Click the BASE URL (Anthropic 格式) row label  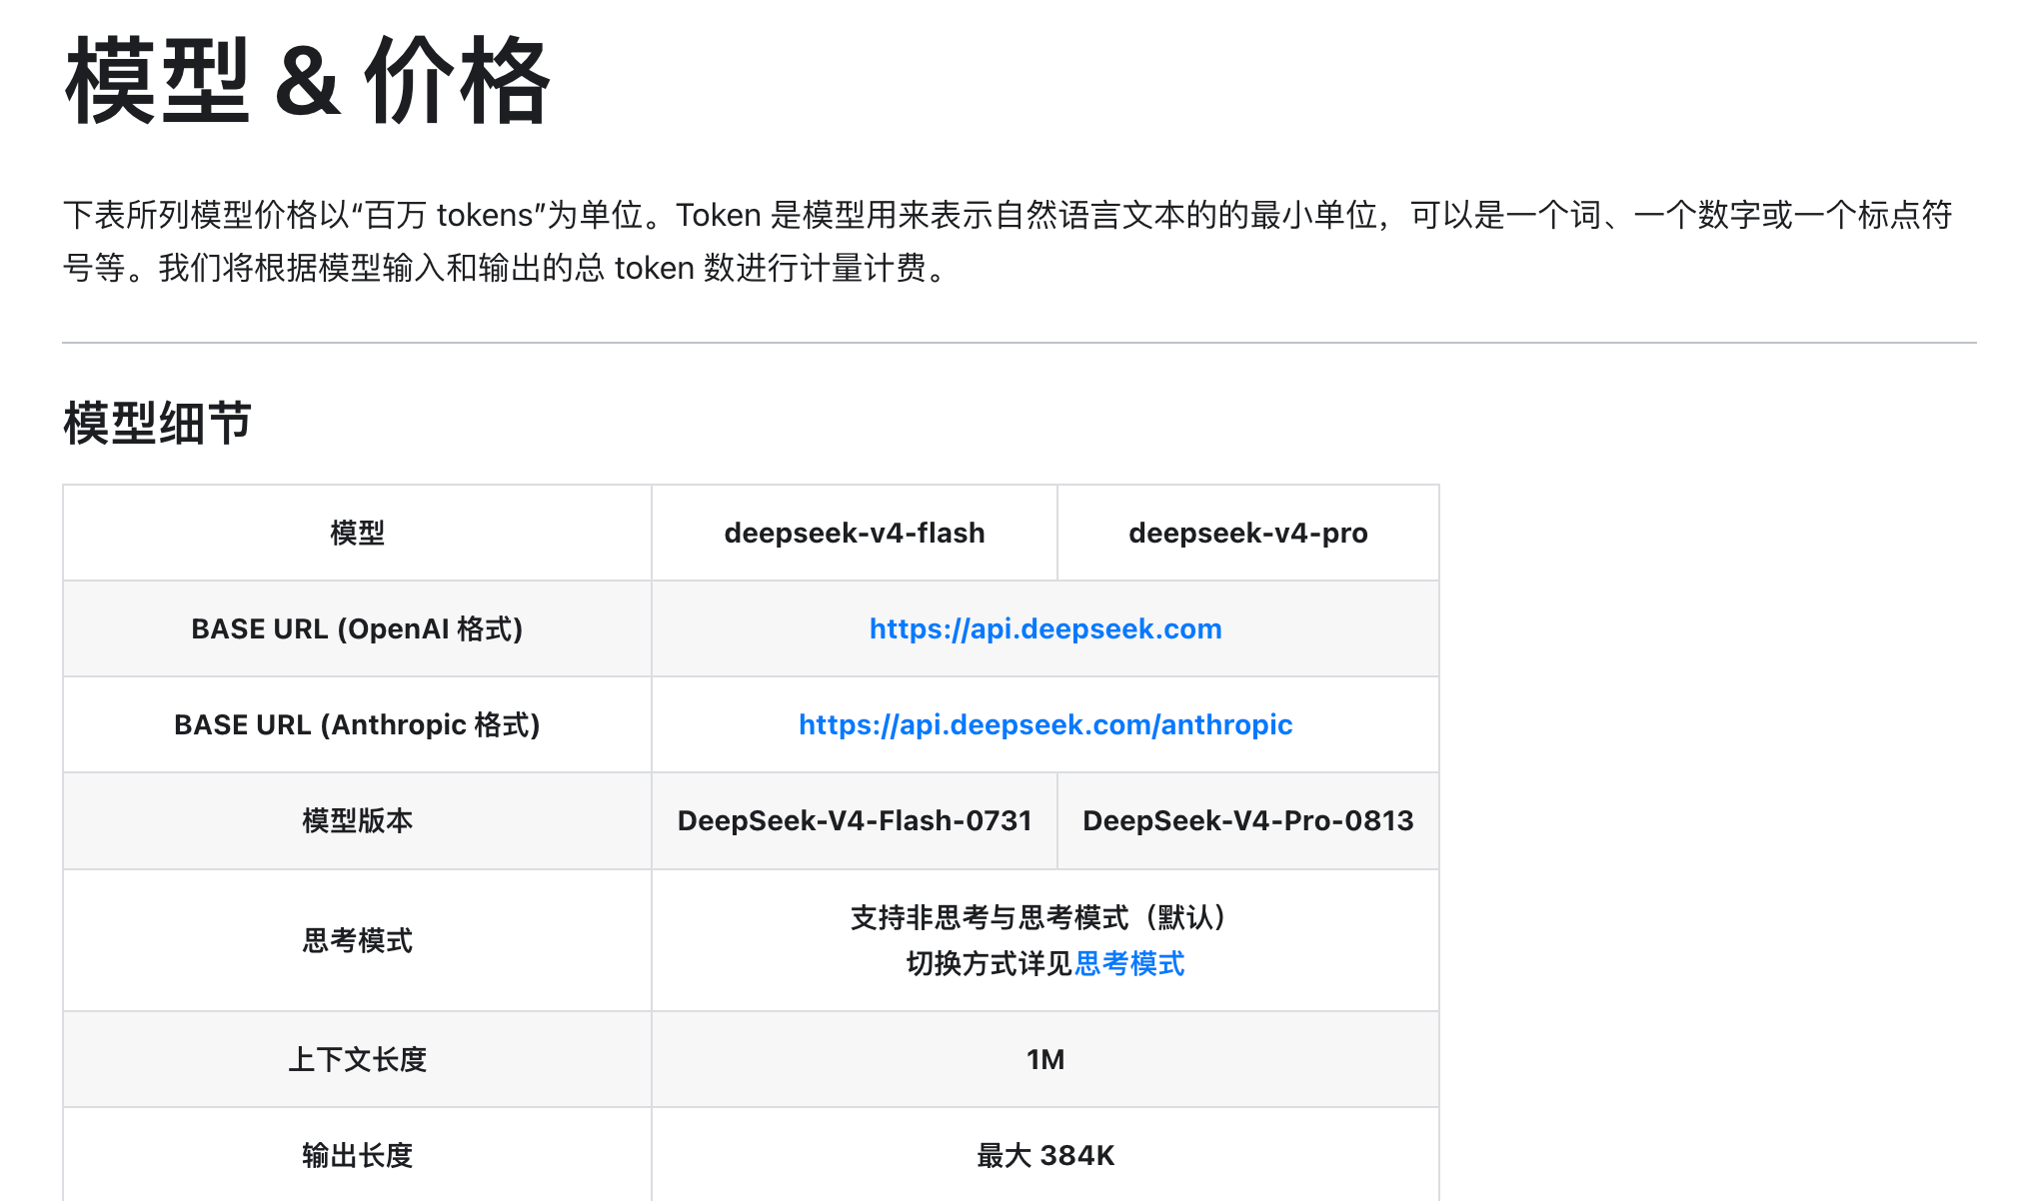tap(357, 724)
